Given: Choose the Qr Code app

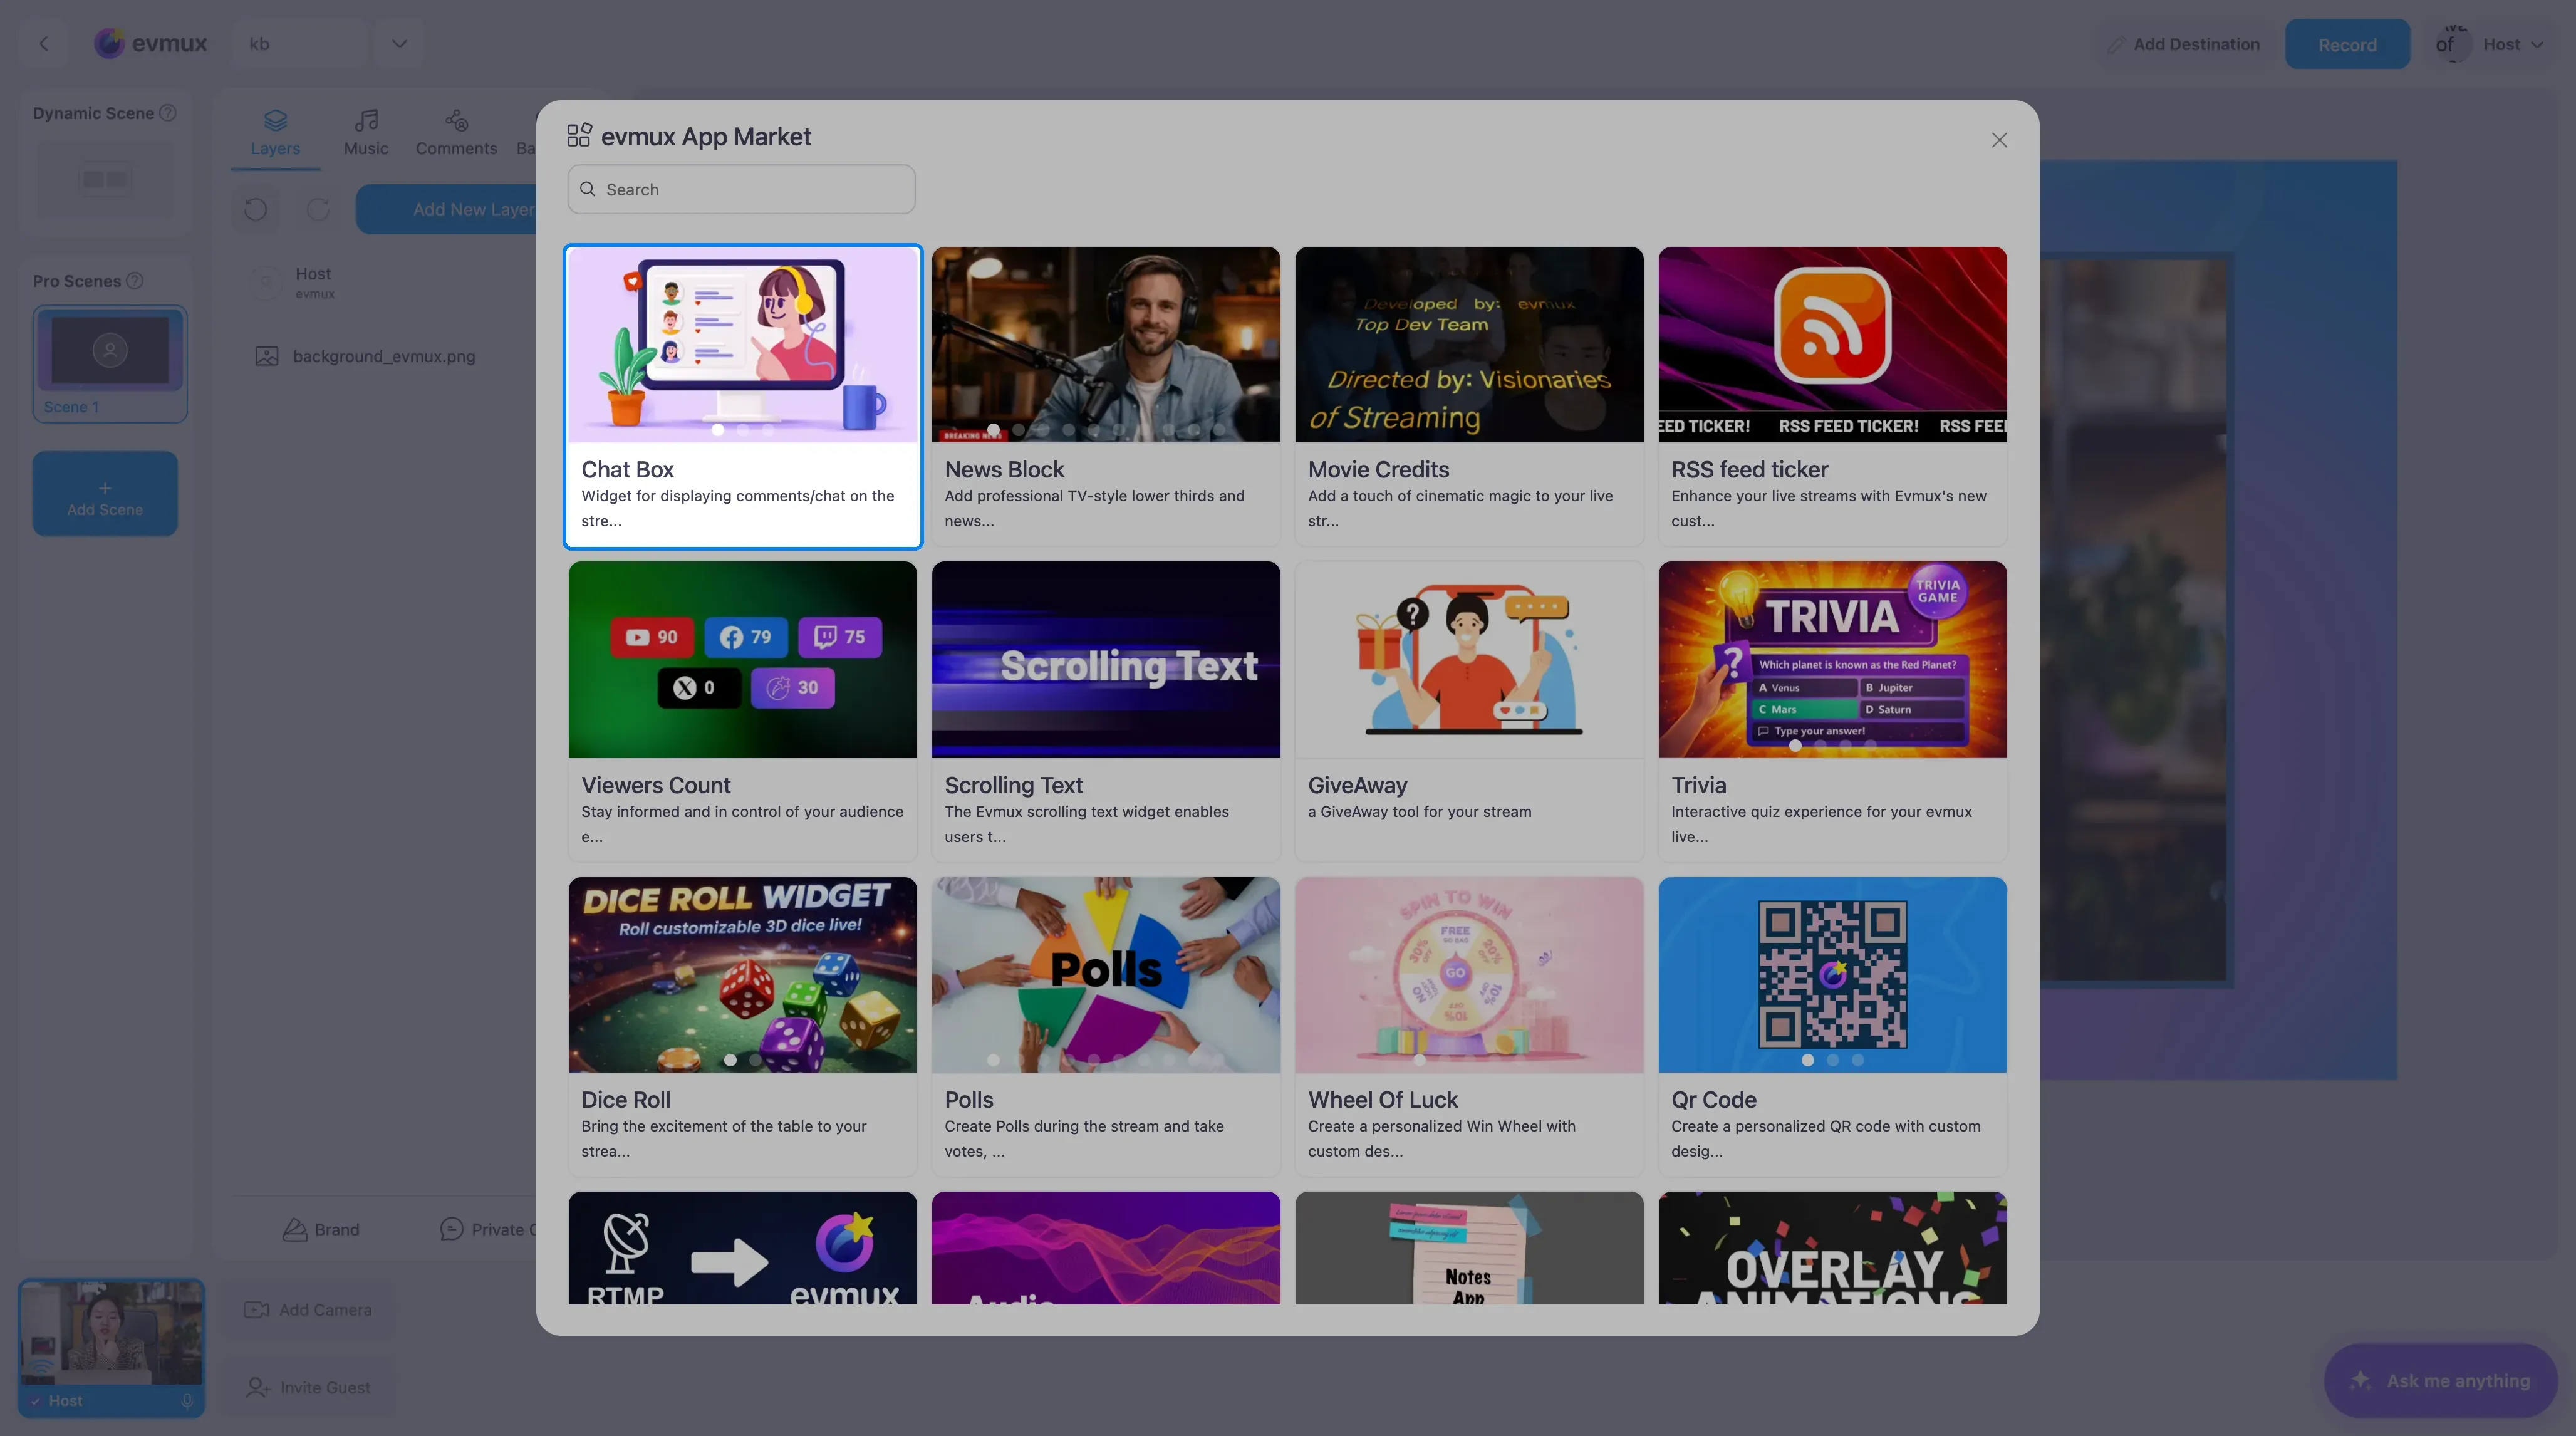Looking at the screenshot, I should pos(1832,1026).
